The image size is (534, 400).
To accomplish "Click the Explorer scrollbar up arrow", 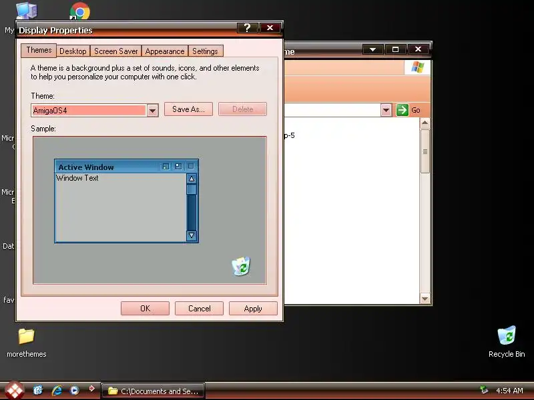I will point(425,123).
